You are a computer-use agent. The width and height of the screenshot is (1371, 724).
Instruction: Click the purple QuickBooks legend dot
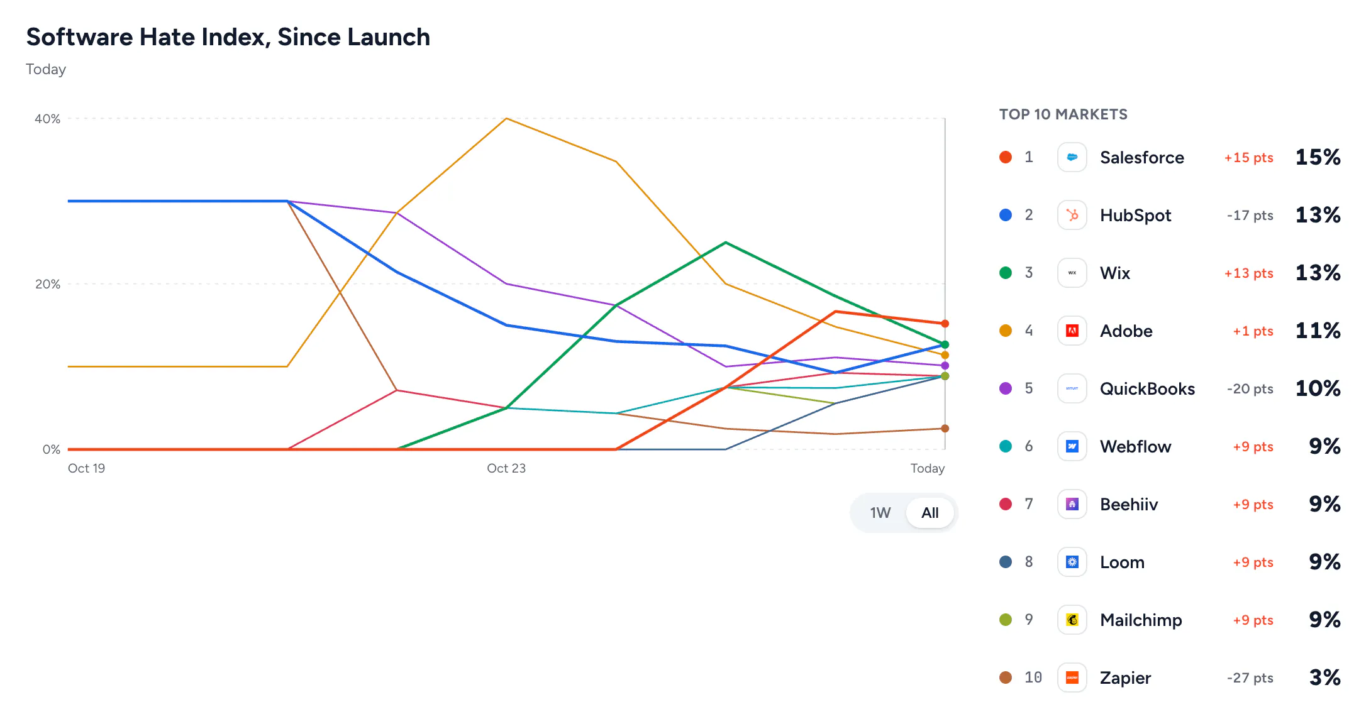click(1006, 388)
